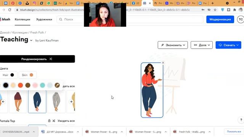Screen dimensions: 244x137
Task: Open the TC account avatar
Action: (x=241, y=19)
